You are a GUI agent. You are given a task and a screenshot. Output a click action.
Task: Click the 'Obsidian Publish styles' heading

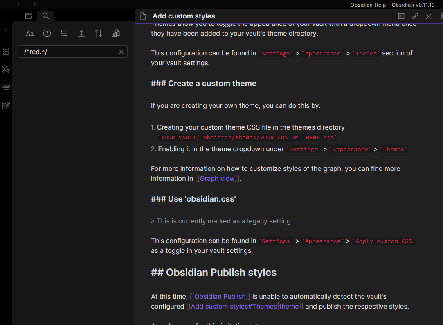(x=214, y=273)
